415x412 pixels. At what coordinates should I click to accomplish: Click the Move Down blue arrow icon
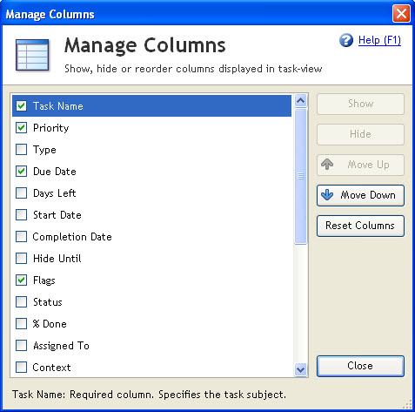pyautogui.click(x=327, y=195)
